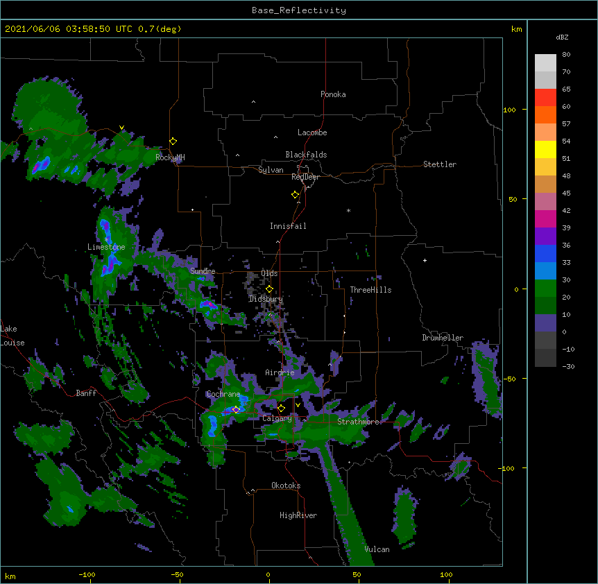Click the dBZ legend heading

562,37
